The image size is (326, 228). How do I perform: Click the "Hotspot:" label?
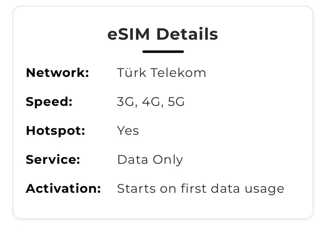(x=55, y=131)
